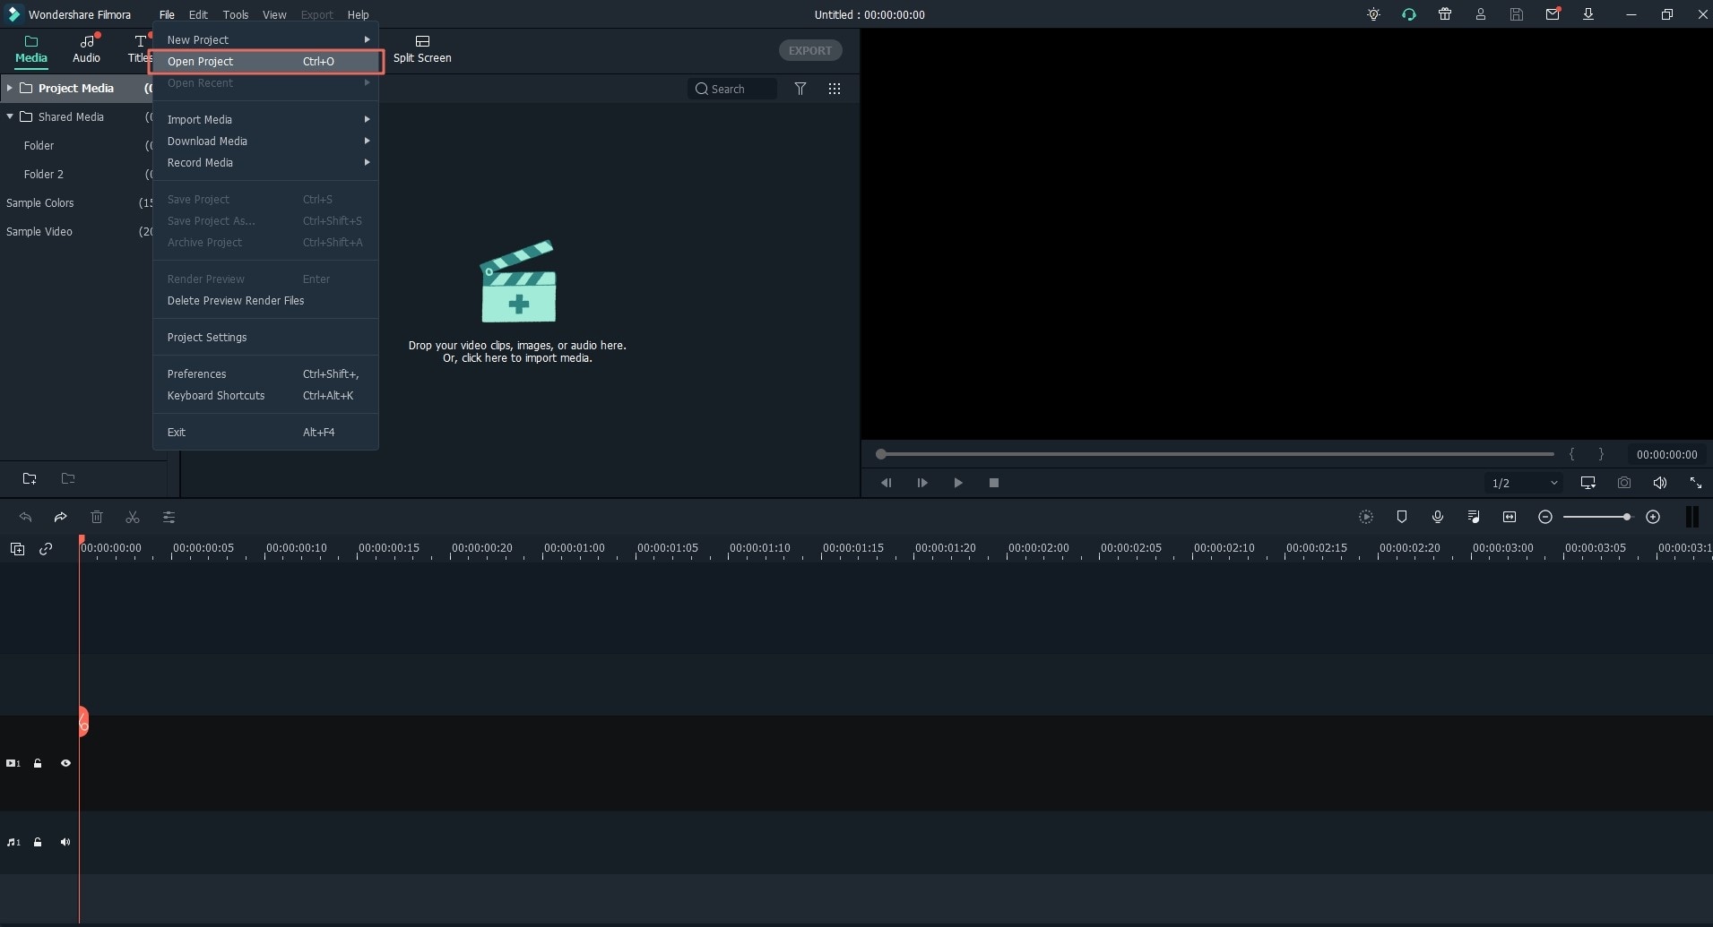1713x927 pixels.
Task: Click the download icon in title bar
Action: [x=1588, y=14]
